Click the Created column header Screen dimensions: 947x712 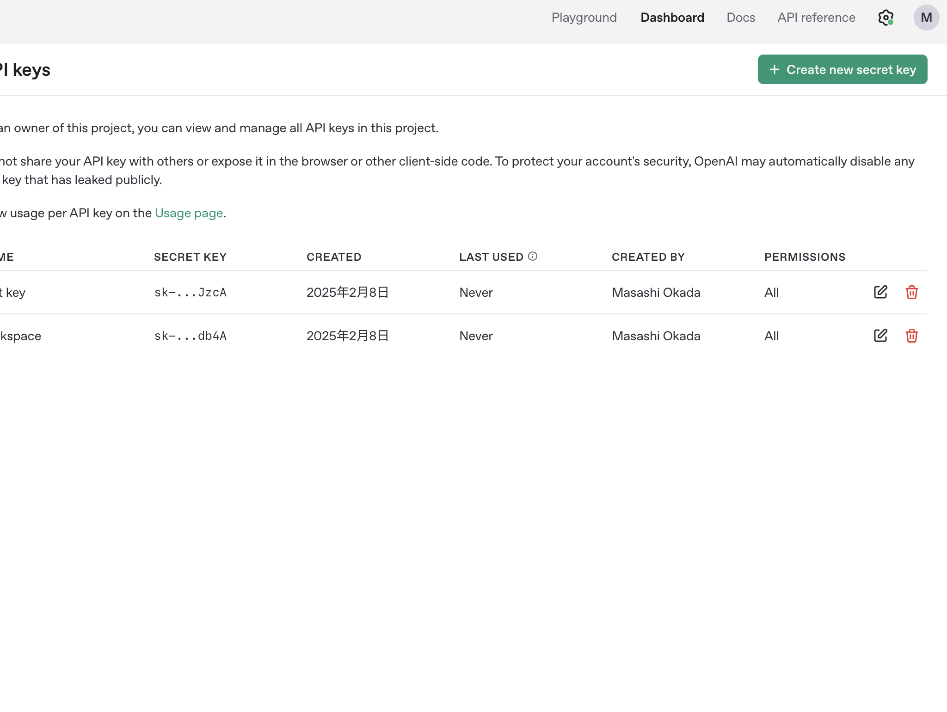coord(334,257)
